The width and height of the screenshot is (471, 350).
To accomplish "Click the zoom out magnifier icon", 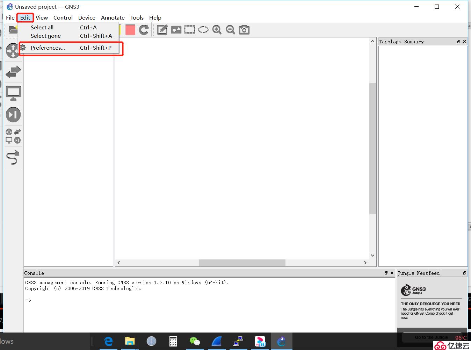I will coord(230,30).
